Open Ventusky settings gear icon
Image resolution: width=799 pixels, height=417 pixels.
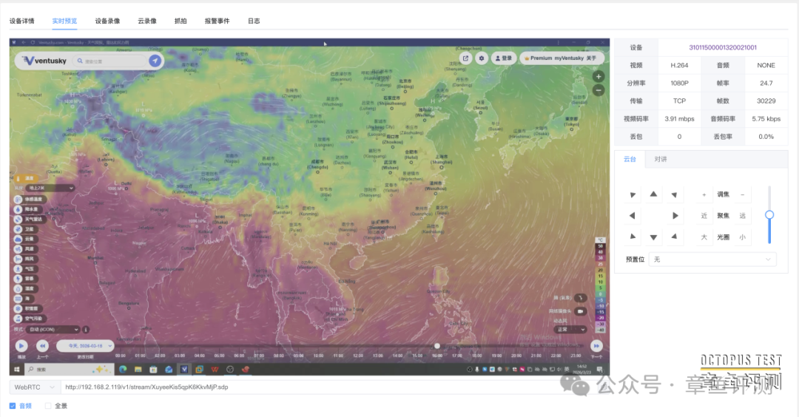point(482,58)
